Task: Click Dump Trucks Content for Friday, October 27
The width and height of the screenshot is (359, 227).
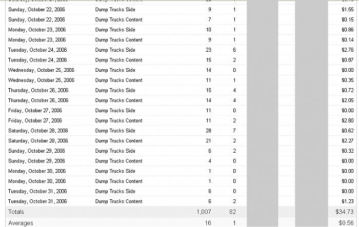Action: point(118,120)
